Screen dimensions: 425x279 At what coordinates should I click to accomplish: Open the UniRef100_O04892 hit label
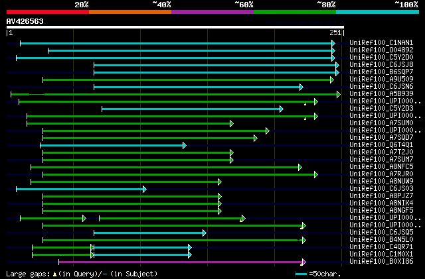coord(381,50)
